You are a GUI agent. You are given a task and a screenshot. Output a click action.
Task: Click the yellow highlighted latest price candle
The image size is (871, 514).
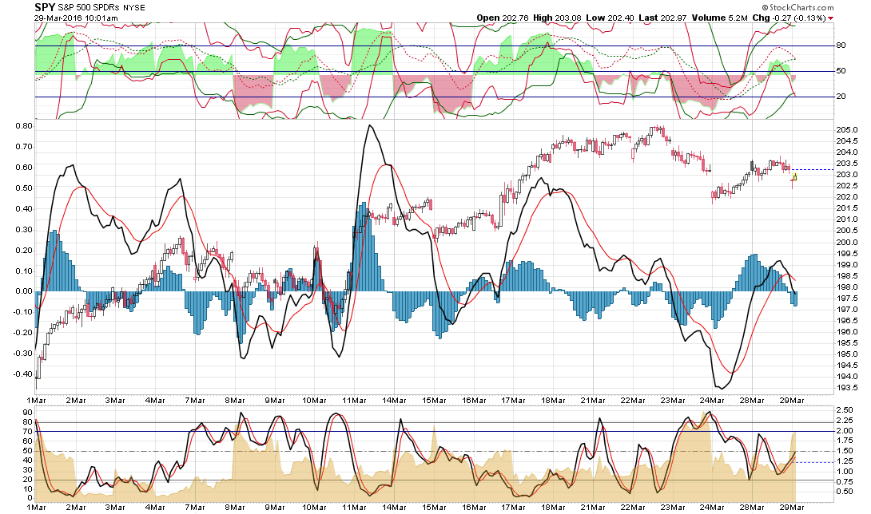click(795, 176)
